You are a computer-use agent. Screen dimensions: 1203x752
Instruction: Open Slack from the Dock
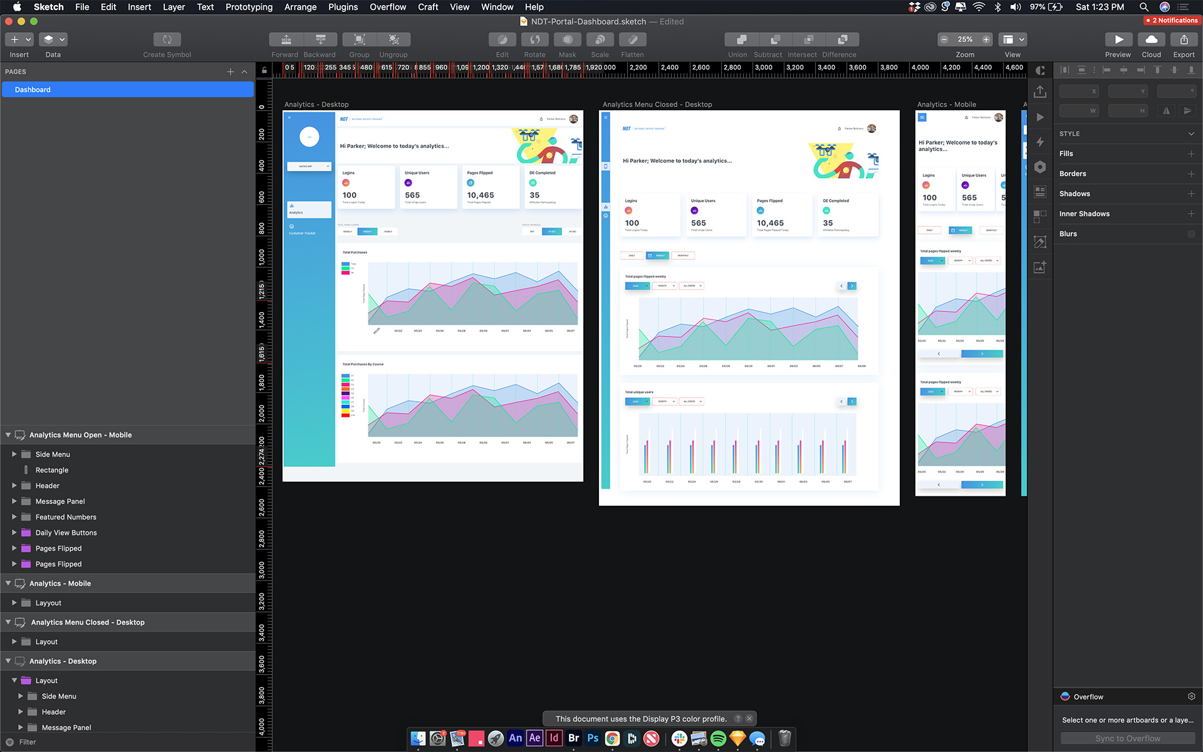tap(679, 738)
